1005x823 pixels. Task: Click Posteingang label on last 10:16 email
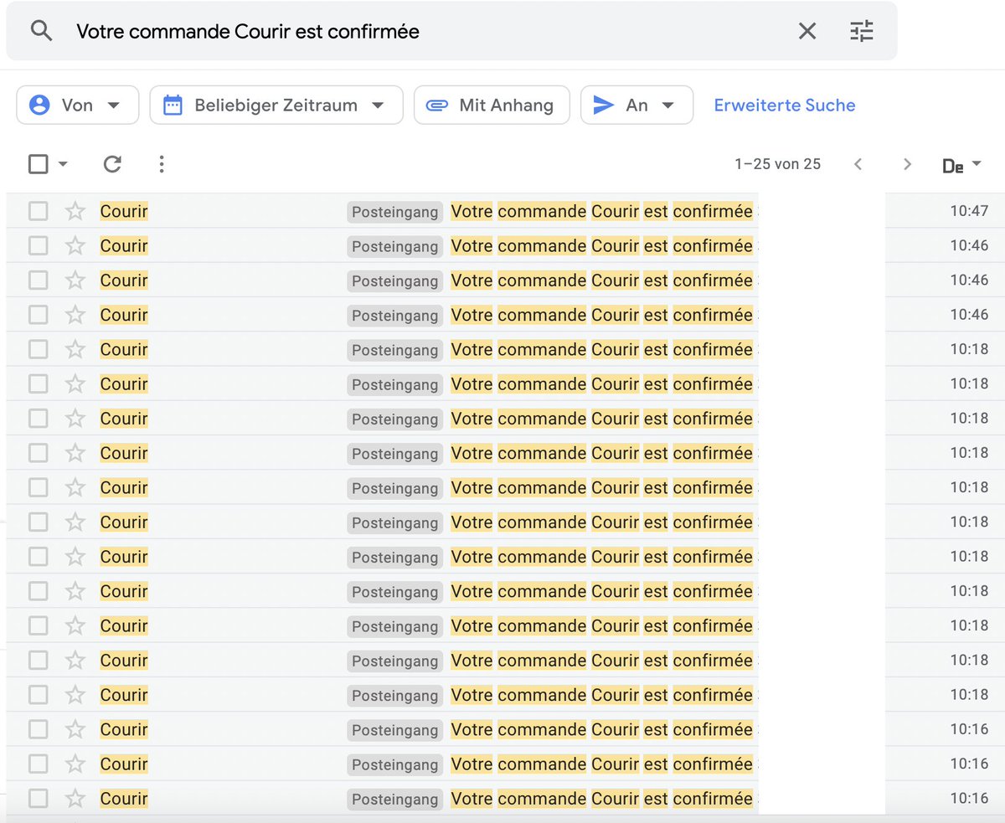coord(395,799)
